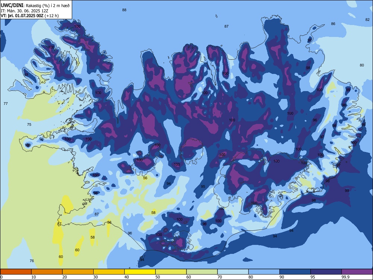
Task: Click the '82' humidity value on the map
Action: (x=367, y=19)
